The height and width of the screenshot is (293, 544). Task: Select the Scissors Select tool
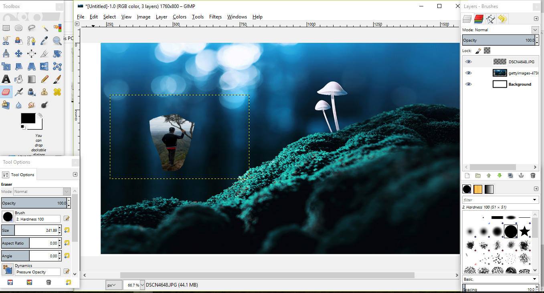[6, 41]
